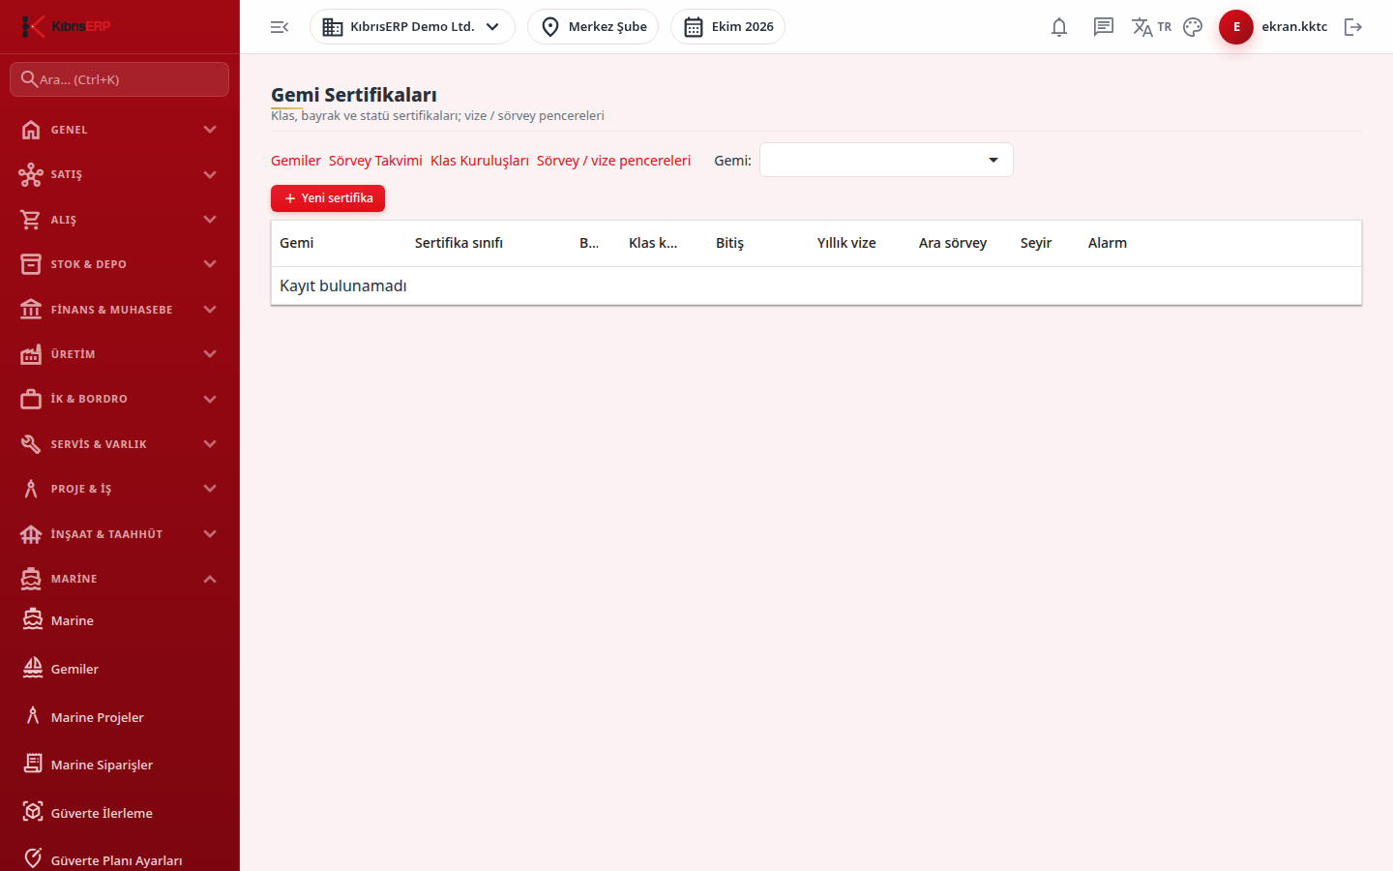Open the Klas Kuruluşları link
The width and height of the screenshot is (1393, 871).
pos(480,161)
